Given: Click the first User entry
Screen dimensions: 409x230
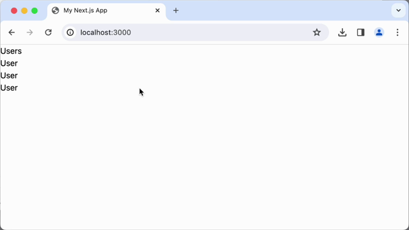Looking at the screenshot, I should [x=9, y=63].
